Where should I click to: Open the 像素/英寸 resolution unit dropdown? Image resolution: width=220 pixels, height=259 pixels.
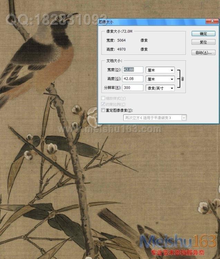pos(160,88)
